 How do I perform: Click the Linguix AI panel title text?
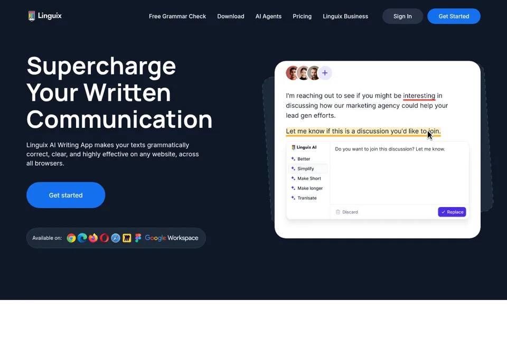click(306, 147)
